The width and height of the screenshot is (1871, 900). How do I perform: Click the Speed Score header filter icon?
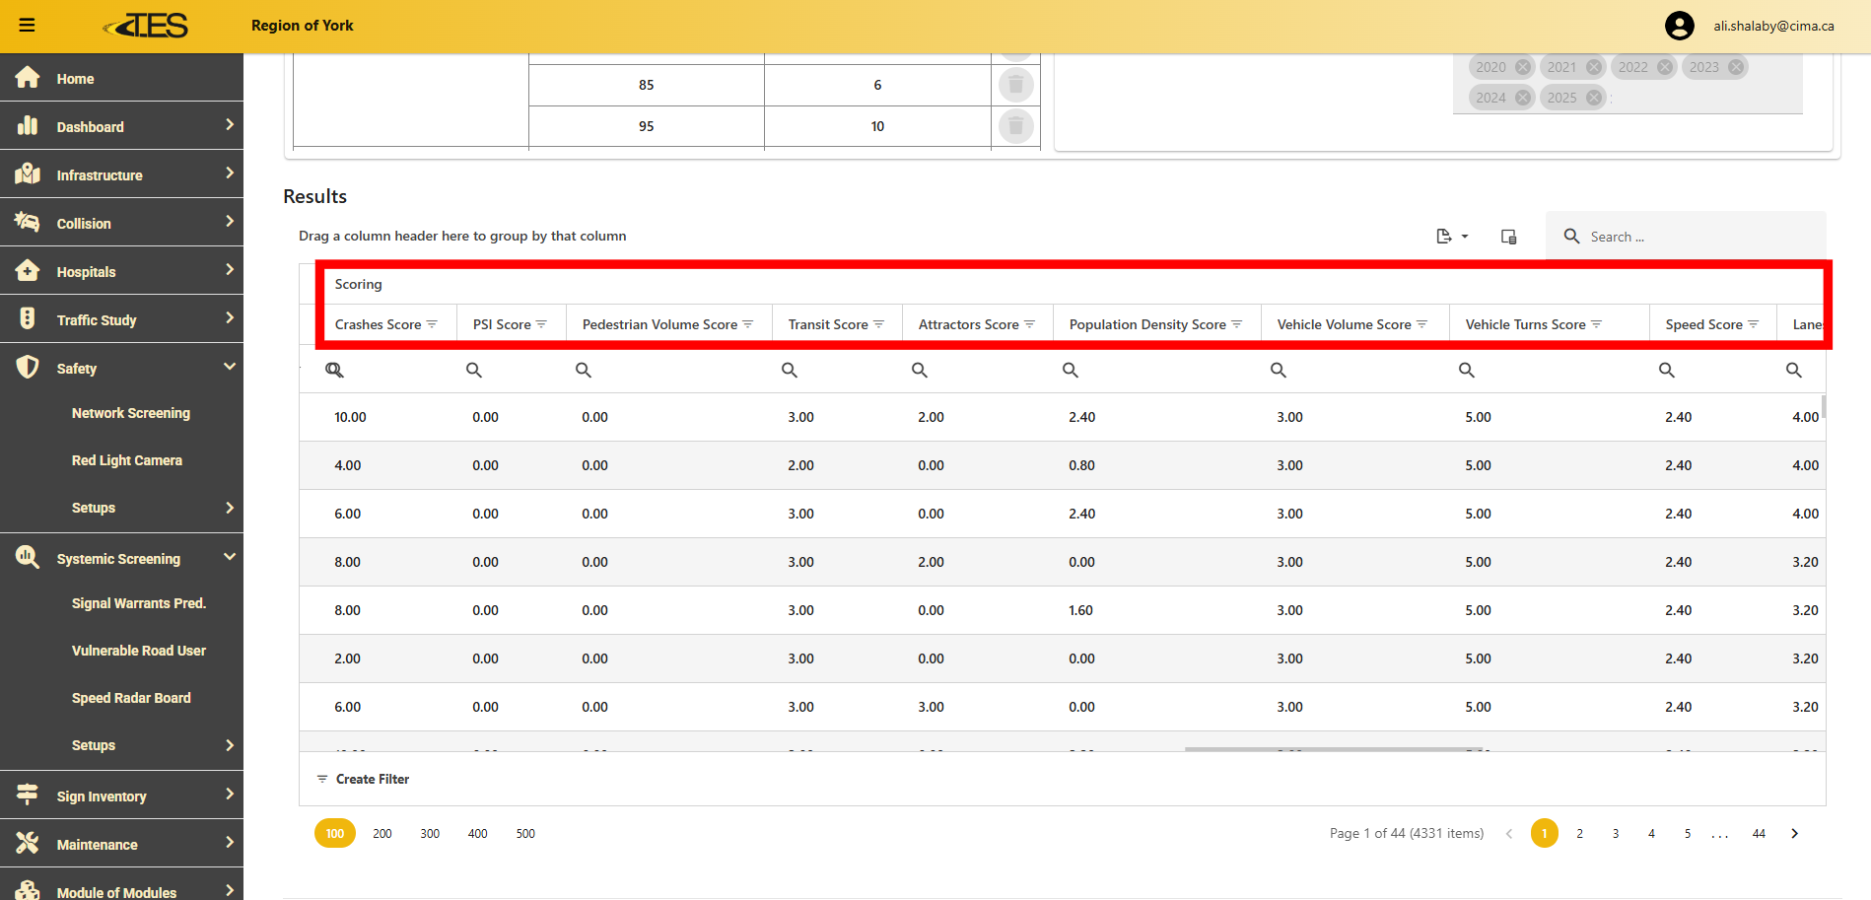(x=1753, y=324)
